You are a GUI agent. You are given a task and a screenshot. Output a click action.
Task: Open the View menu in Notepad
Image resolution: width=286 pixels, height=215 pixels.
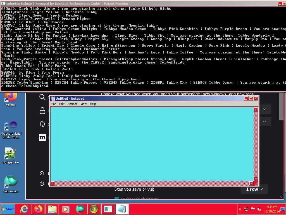point(84,104)
